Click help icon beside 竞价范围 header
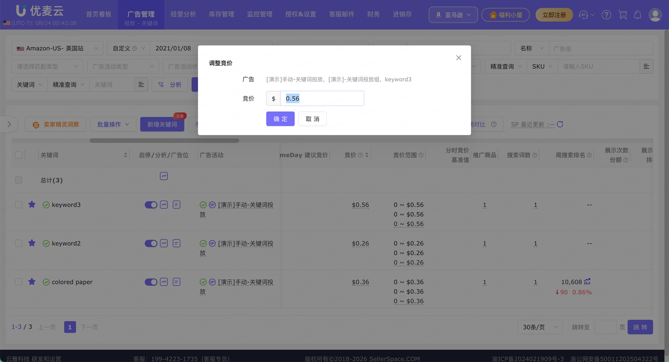This screenshot has width=669, height=362. [421, 155]
